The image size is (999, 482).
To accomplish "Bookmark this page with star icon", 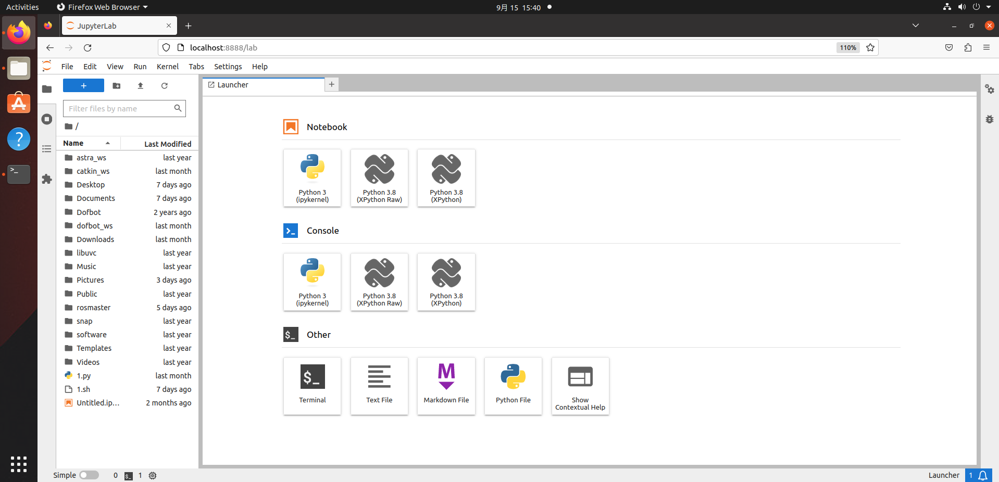I will (870, 47).
